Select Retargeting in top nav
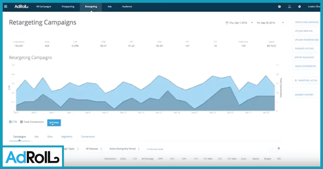The height and width of the screenshot is (169, 323). (x=91, y=7)
